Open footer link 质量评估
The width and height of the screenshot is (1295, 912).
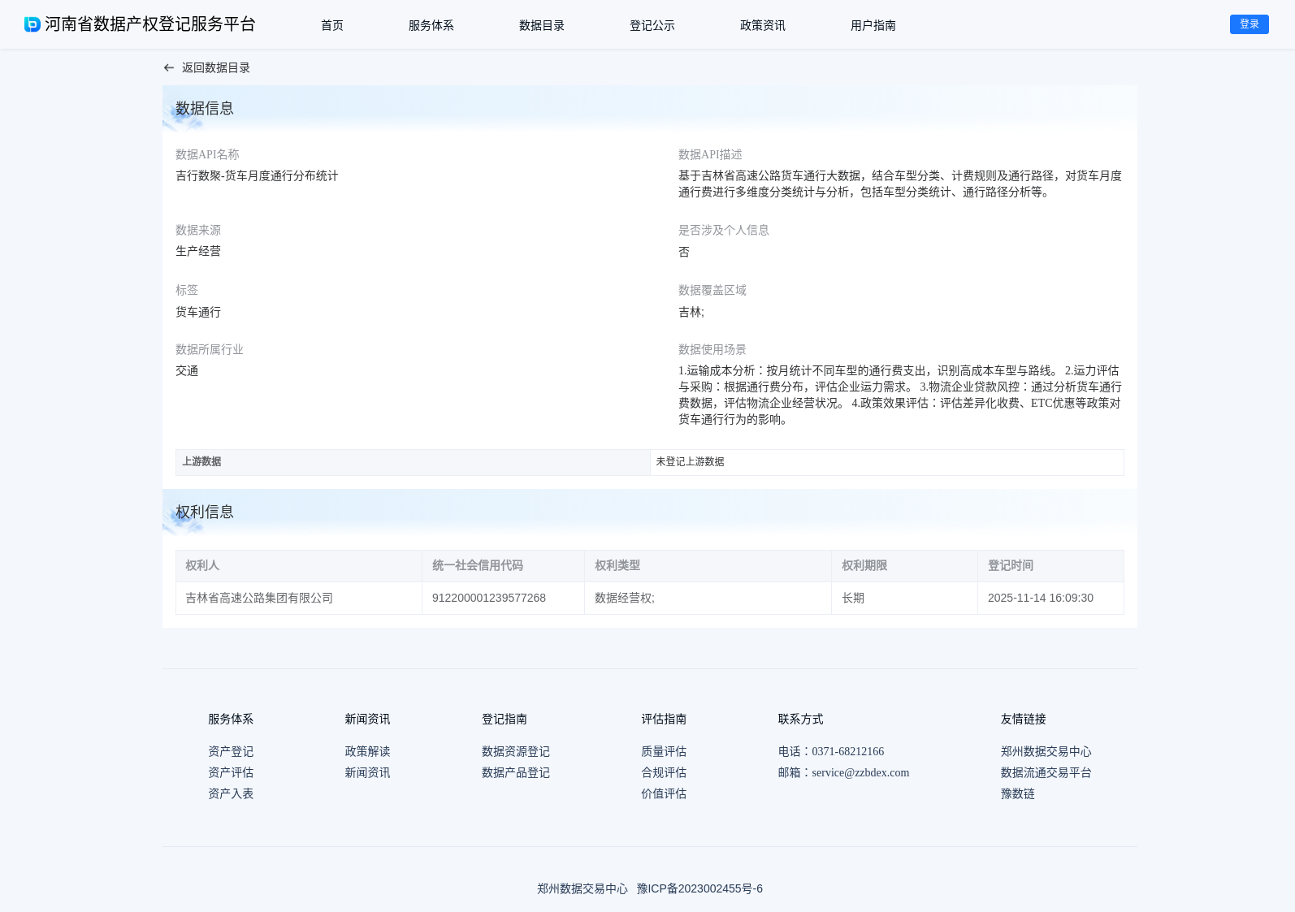click(664, 751)
